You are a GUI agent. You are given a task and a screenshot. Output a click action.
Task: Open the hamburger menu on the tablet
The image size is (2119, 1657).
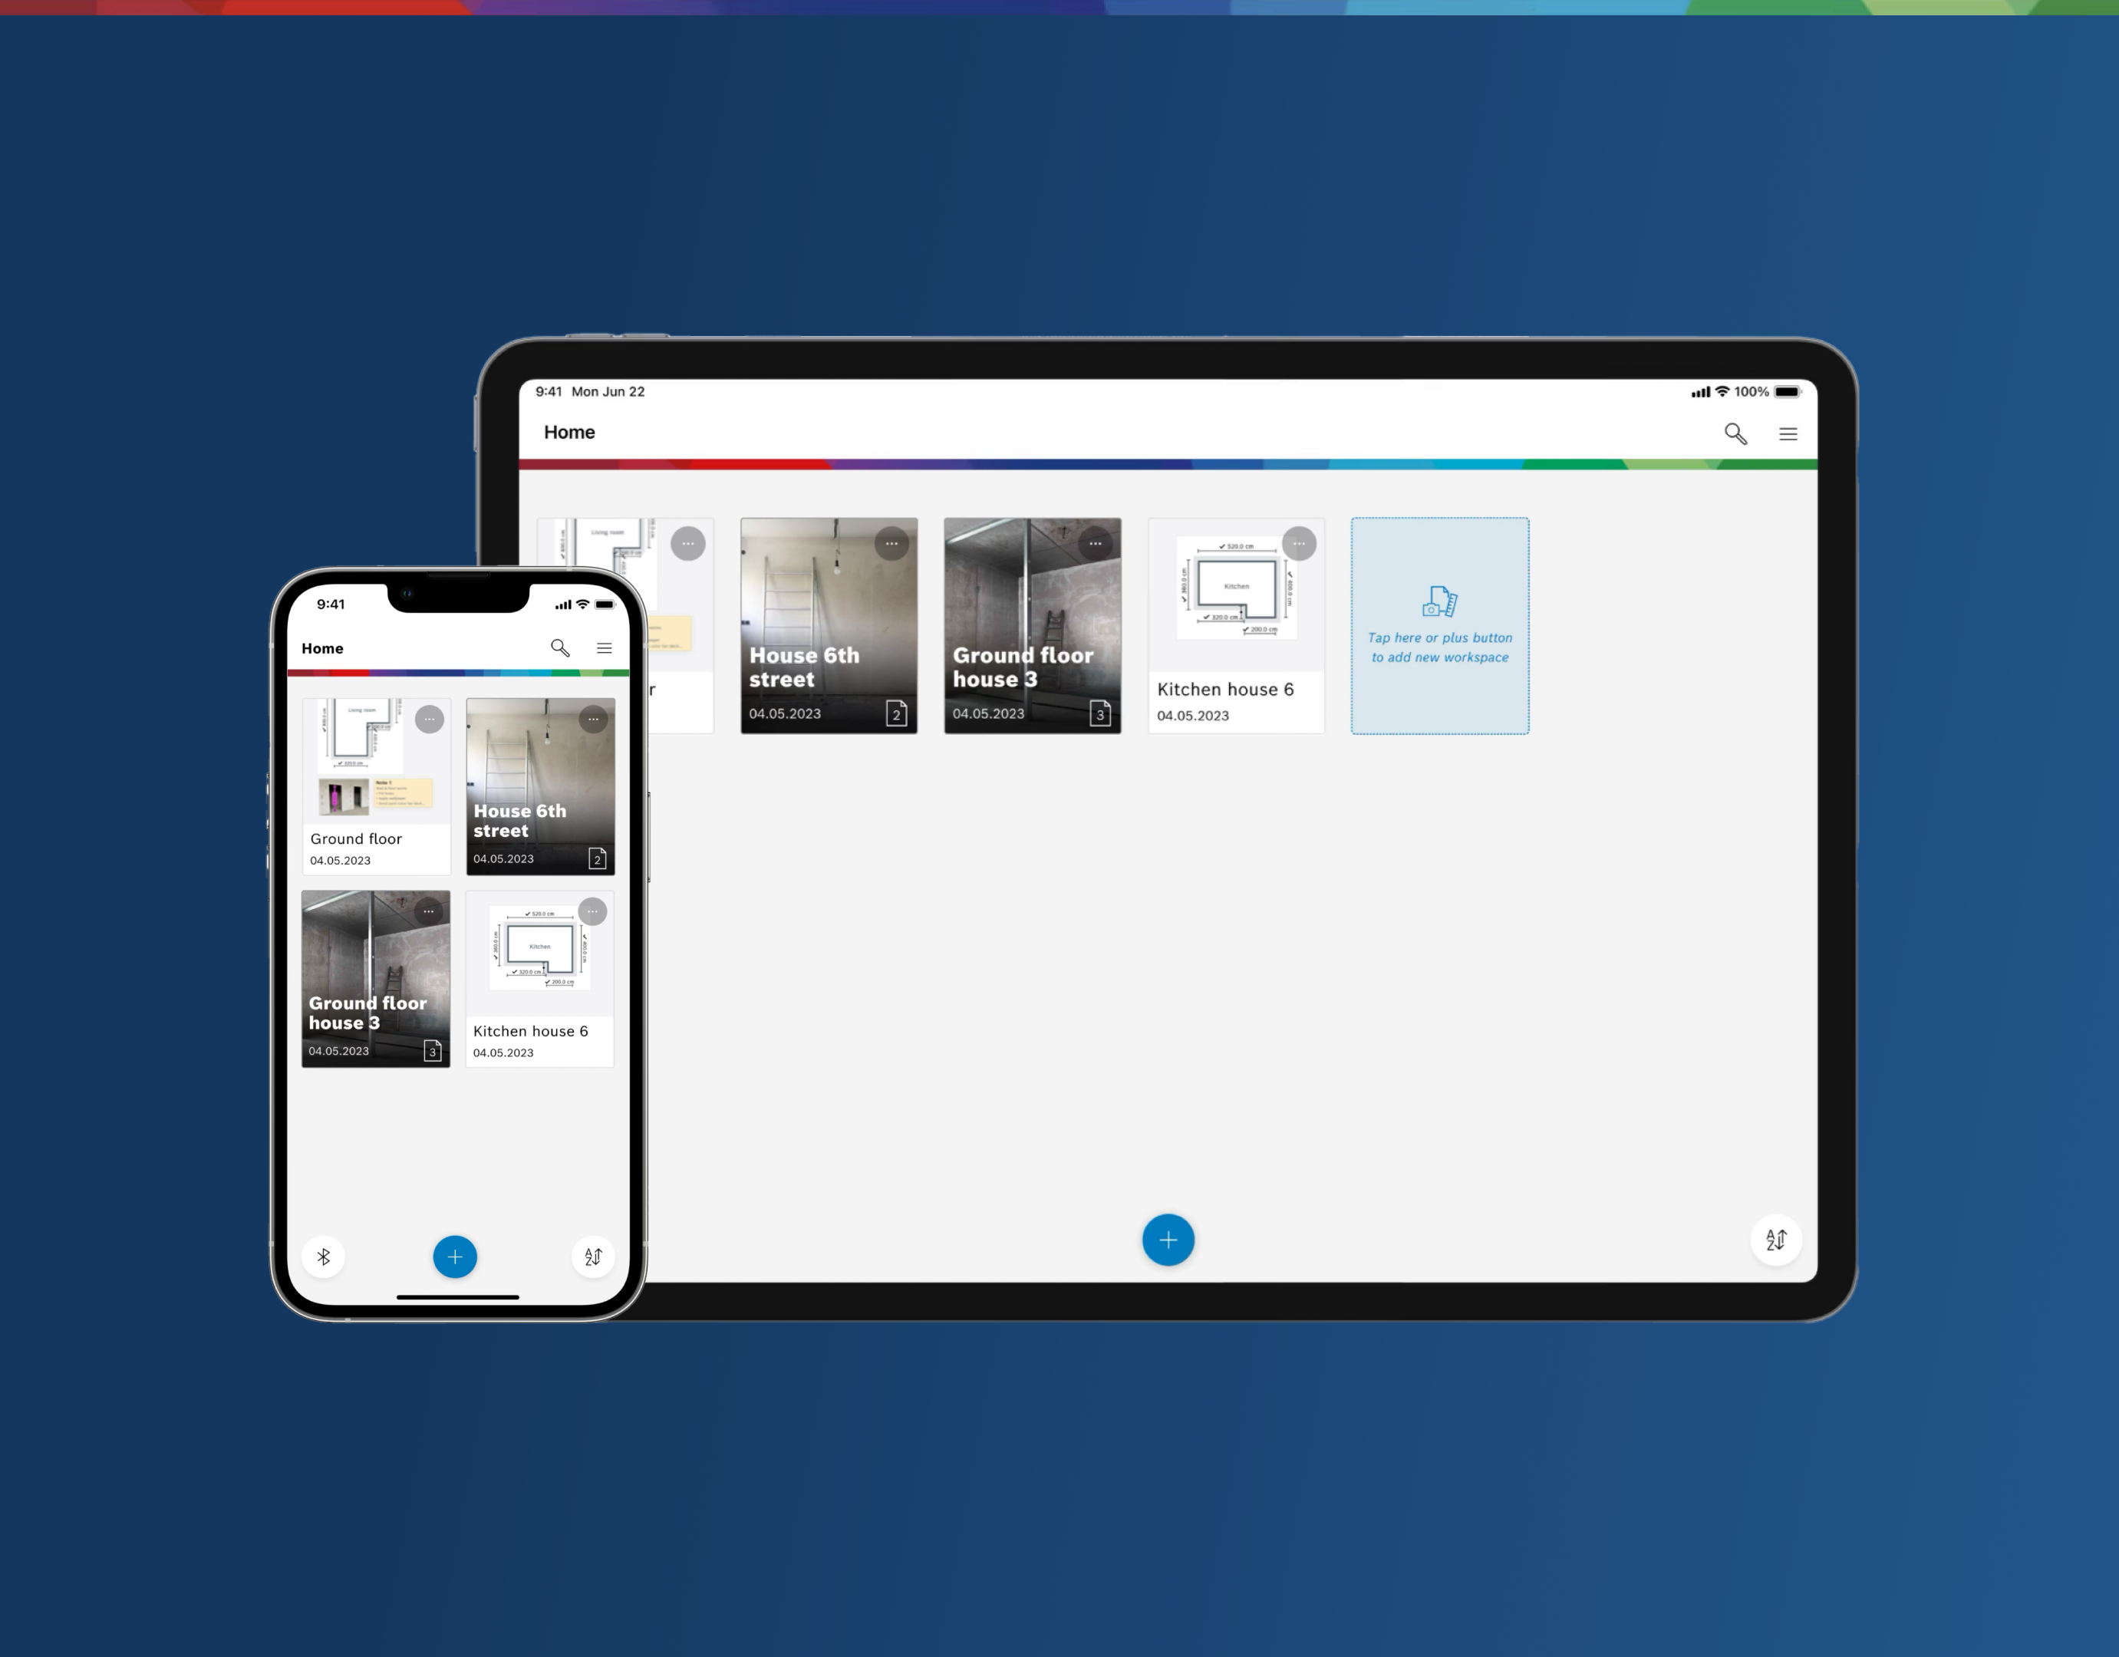pos(1788,433)
